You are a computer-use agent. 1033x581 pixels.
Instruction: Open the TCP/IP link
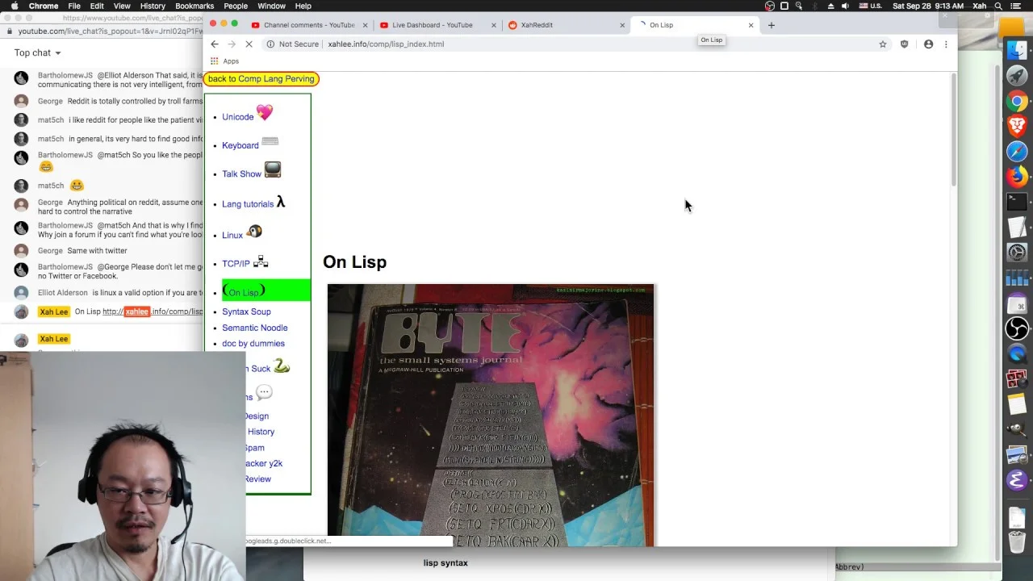[x=236, y=264]
